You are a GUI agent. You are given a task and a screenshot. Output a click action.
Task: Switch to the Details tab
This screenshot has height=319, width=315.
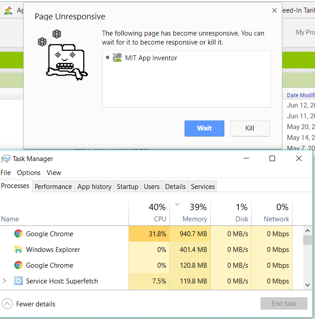click(x=175, y=187)
